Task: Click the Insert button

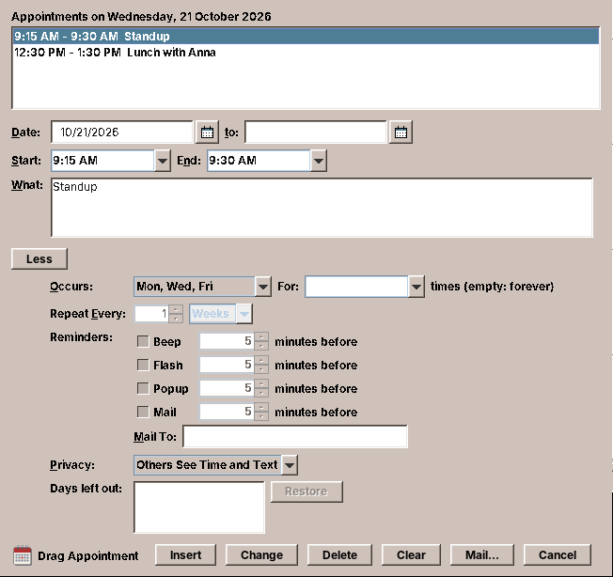Action: 185,554
